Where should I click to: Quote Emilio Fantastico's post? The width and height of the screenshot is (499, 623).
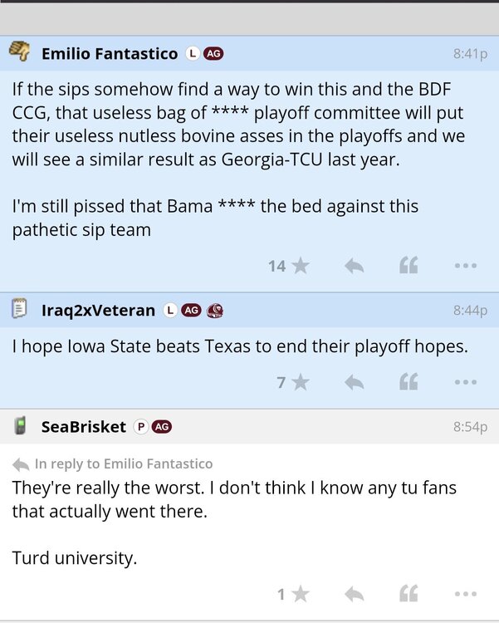pos(408,266)
